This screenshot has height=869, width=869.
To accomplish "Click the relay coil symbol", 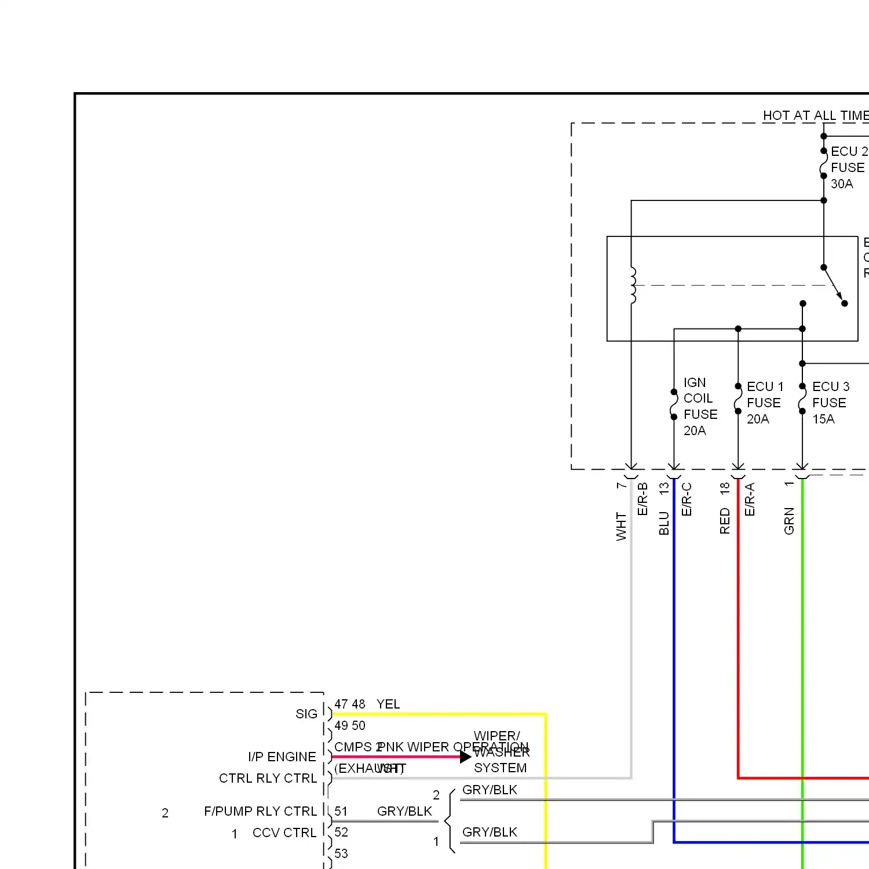I will pos(633,286).
